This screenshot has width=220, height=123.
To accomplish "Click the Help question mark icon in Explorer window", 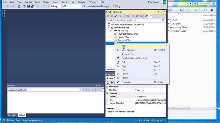I will [x=212, y=10].
